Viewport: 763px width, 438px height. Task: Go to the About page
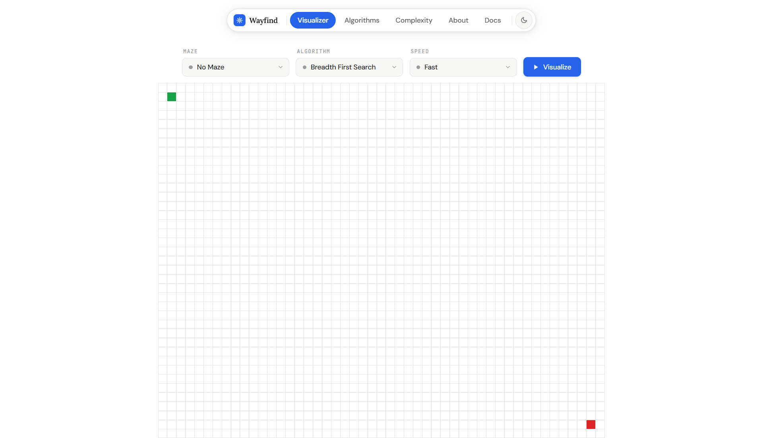(x=458, y=20)
